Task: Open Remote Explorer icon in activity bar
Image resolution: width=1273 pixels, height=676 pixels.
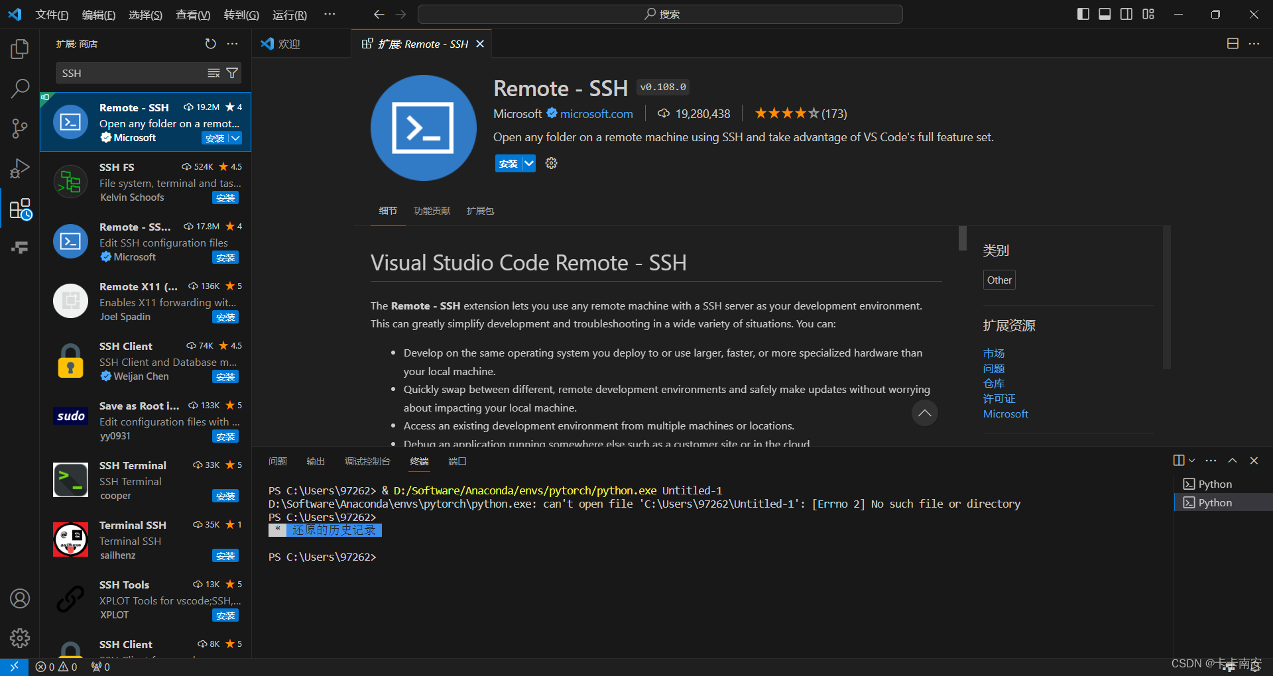Action: [x=20, y=248]
